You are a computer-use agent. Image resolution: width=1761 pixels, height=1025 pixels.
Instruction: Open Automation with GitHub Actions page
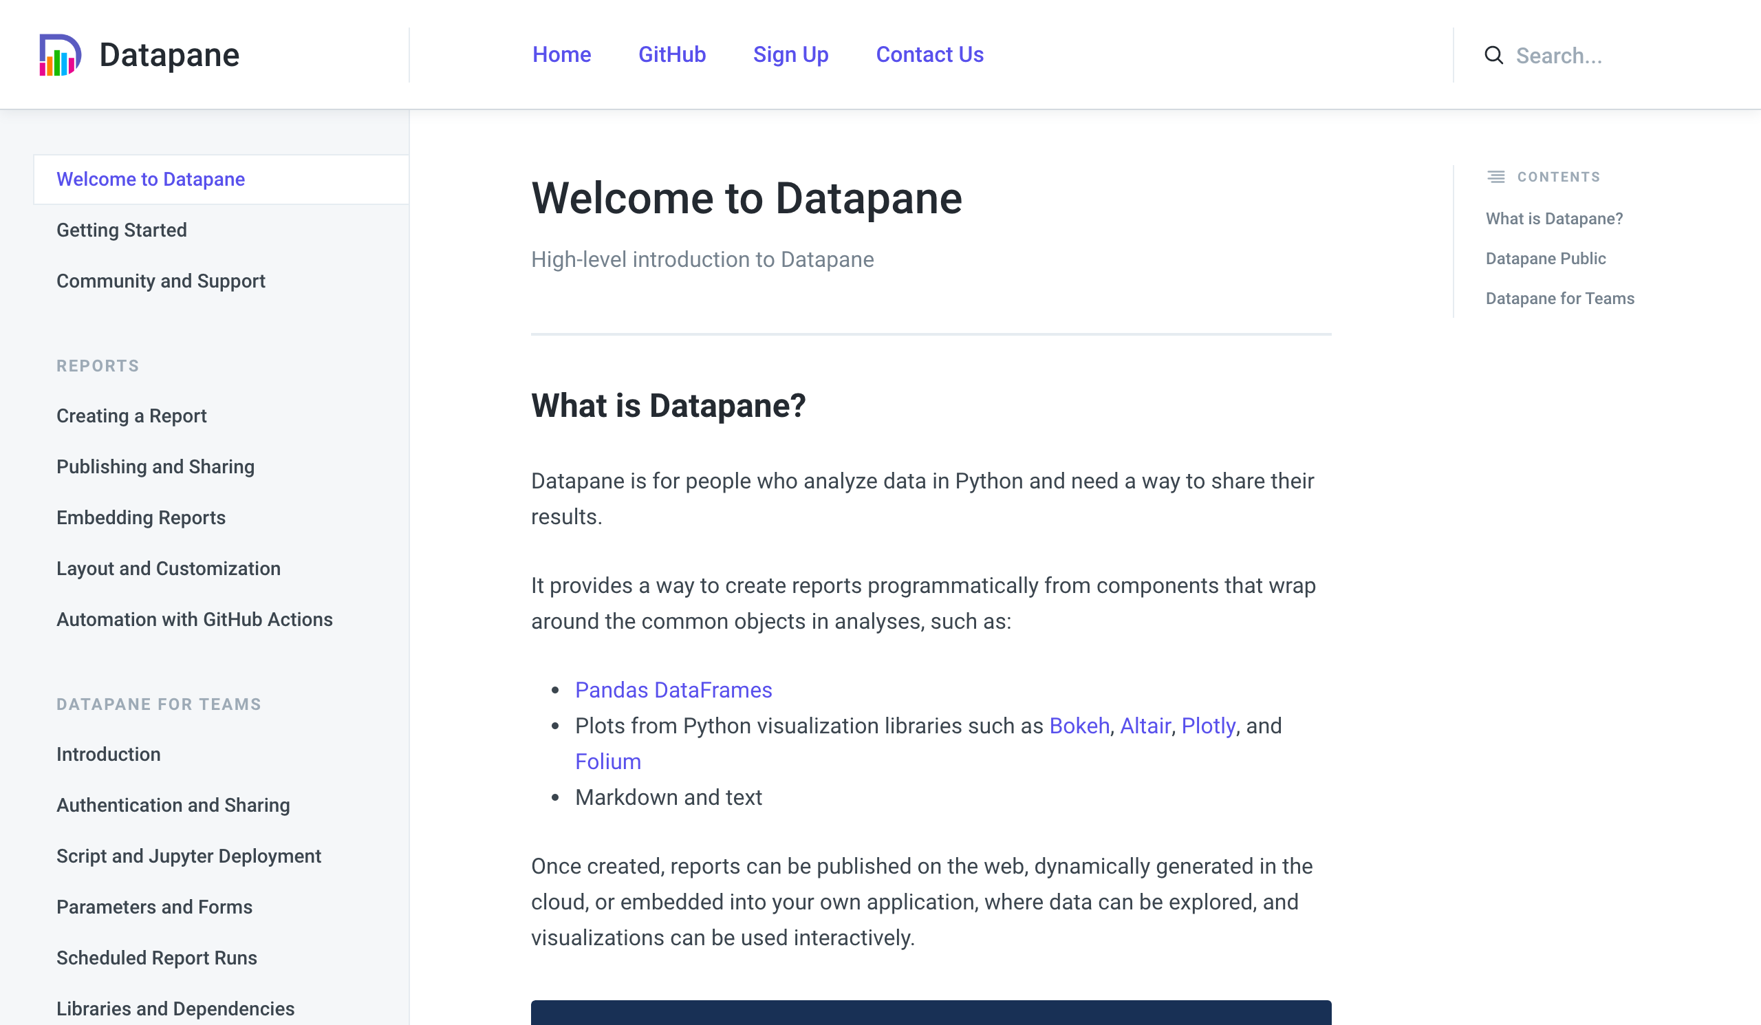[x=194, y=620]
